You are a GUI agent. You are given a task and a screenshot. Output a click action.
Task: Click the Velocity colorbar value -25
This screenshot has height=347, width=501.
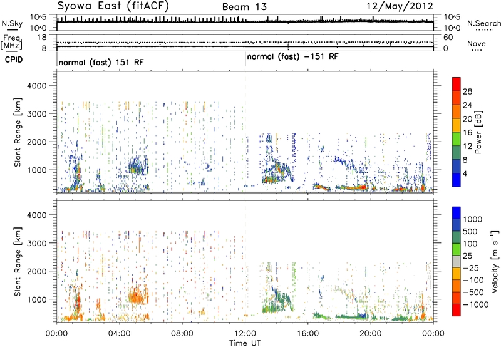[470, 267]
